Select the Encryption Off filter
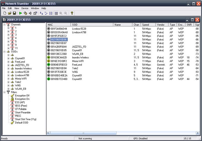202x141 pixels. (x=22, y=96)
